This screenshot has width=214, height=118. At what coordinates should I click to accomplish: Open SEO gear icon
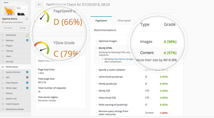click(x=27, y=77)
